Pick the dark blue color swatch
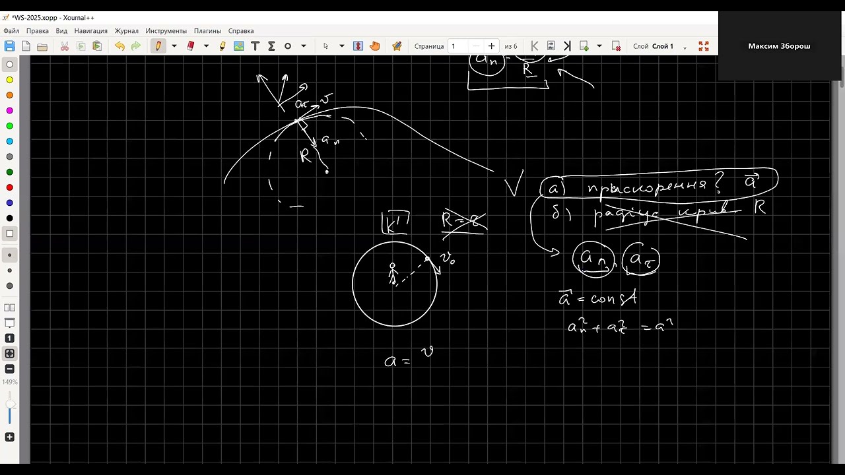 coord(9,203)
